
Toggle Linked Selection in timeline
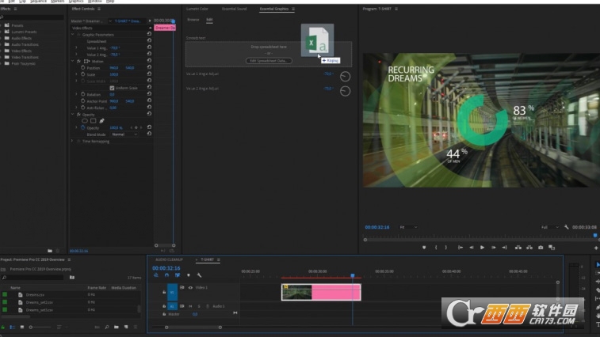[178, 275]
